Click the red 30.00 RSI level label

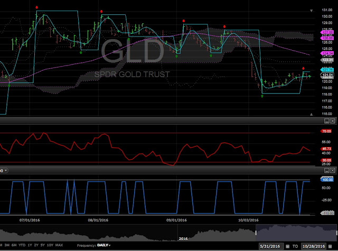coord(326,160)
